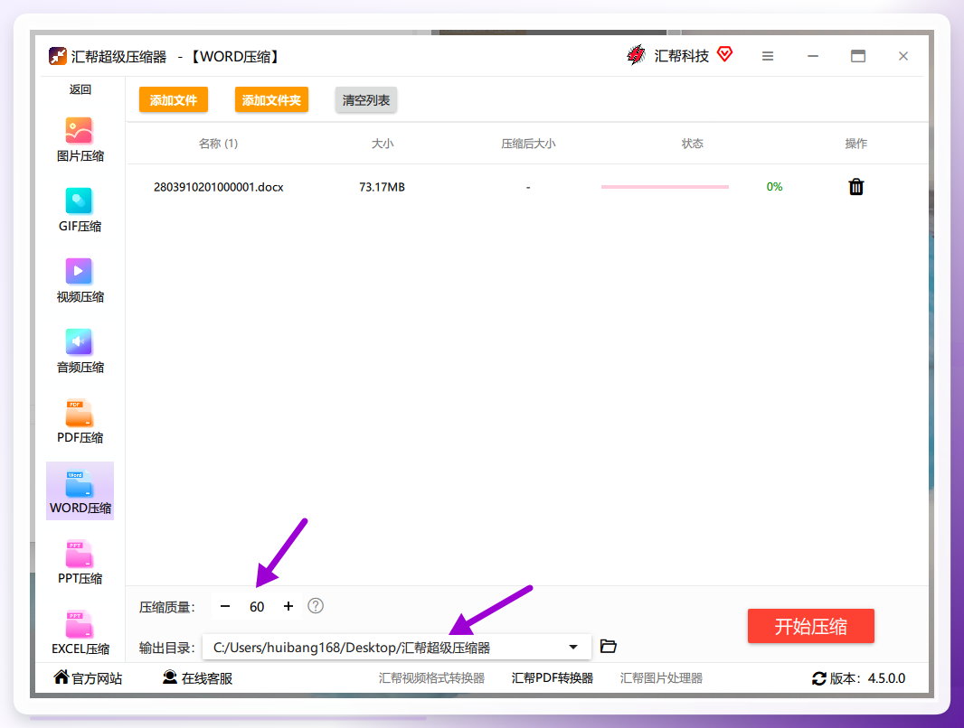The height and width of the screenshot is (728, 964).
Task: Increase compression quality with plus button
Action: [288, 606]
